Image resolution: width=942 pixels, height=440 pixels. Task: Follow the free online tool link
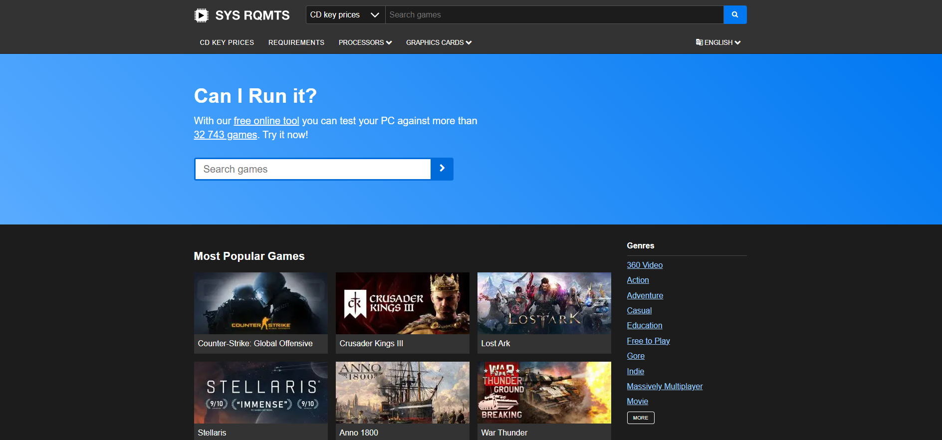tap(266, 121)
